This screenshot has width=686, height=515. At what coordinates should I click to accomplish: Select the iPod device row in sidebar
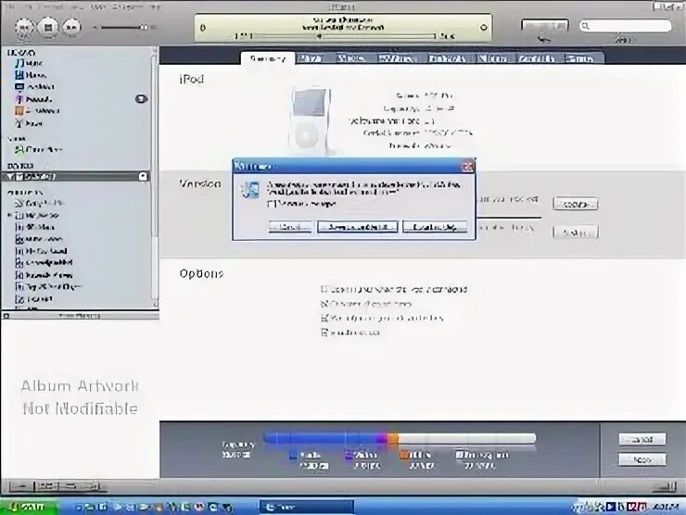point(76,177)
